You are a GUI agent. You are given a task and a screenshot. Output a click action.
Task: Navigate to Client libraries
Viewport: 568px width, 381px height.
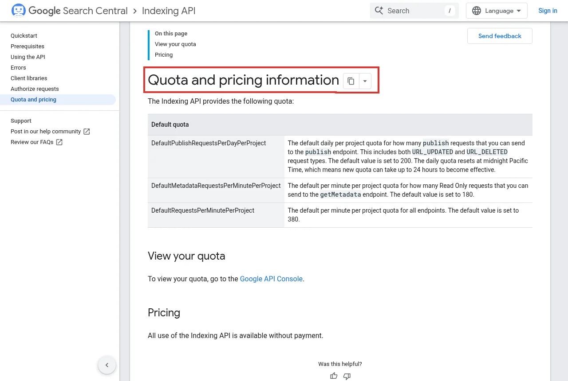click(x=29, y=78)
